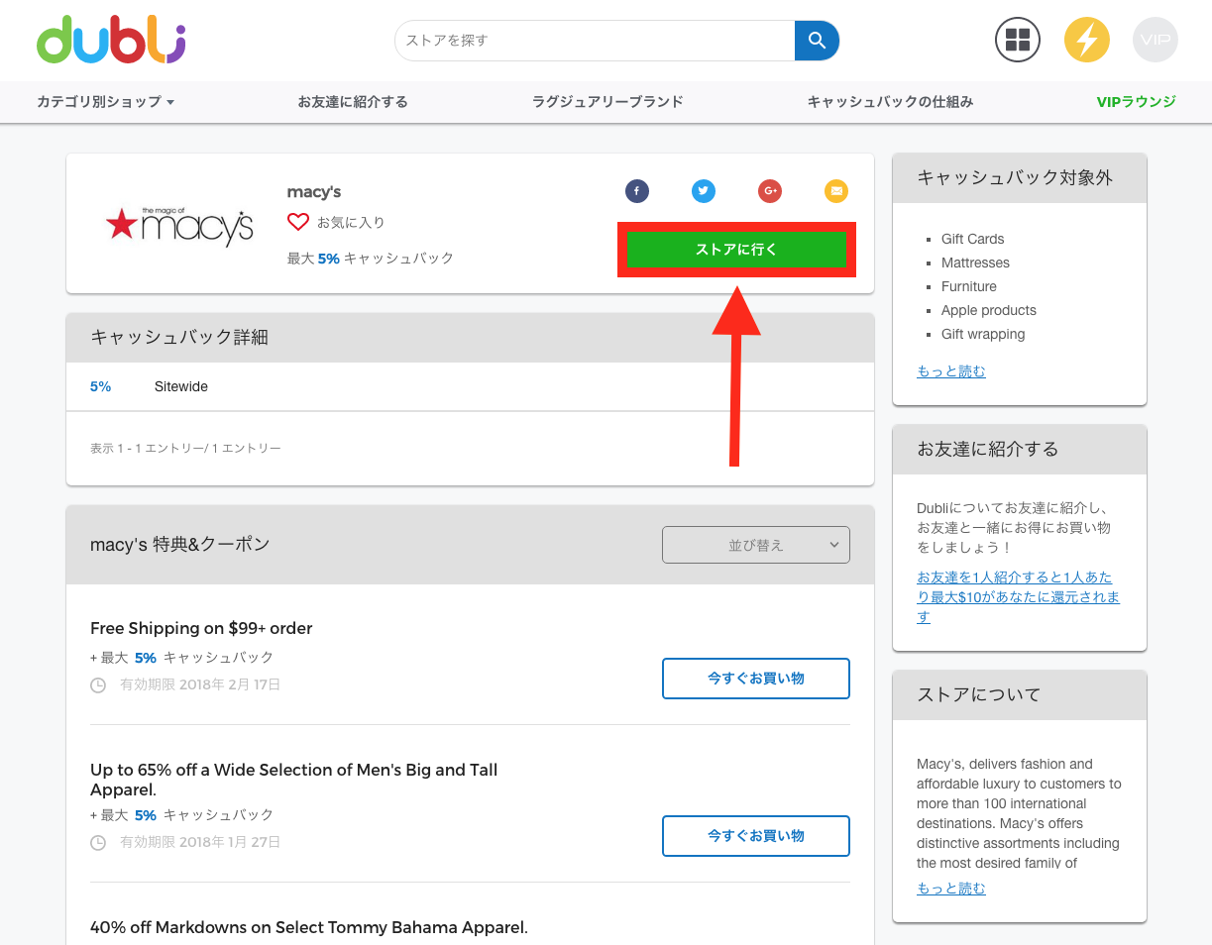
Task: Toggle the heart お気に入り favorite
Action: coord(298,222)
